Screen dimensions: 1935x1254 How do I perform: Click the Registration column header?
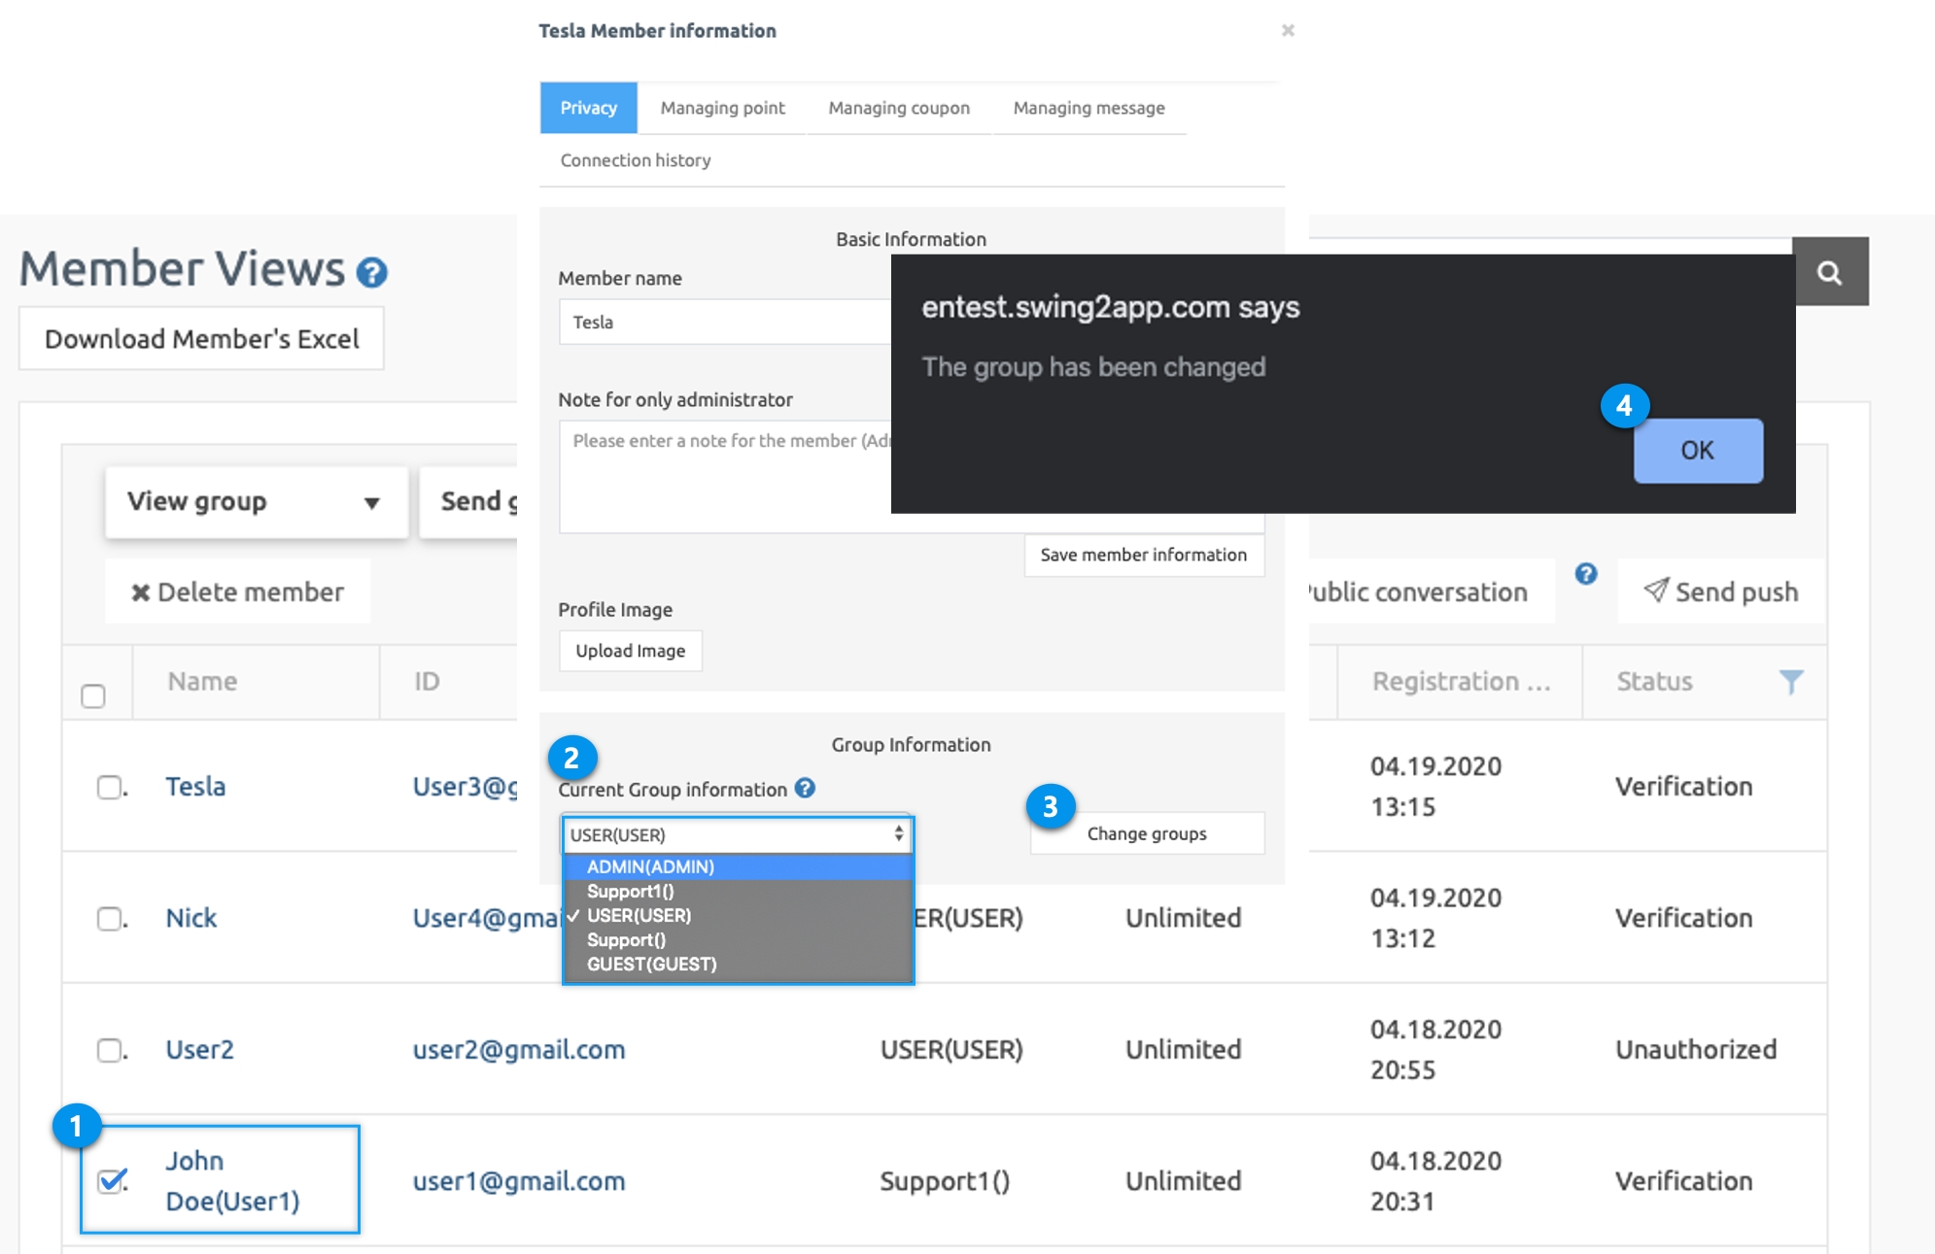pos(1461,681)
